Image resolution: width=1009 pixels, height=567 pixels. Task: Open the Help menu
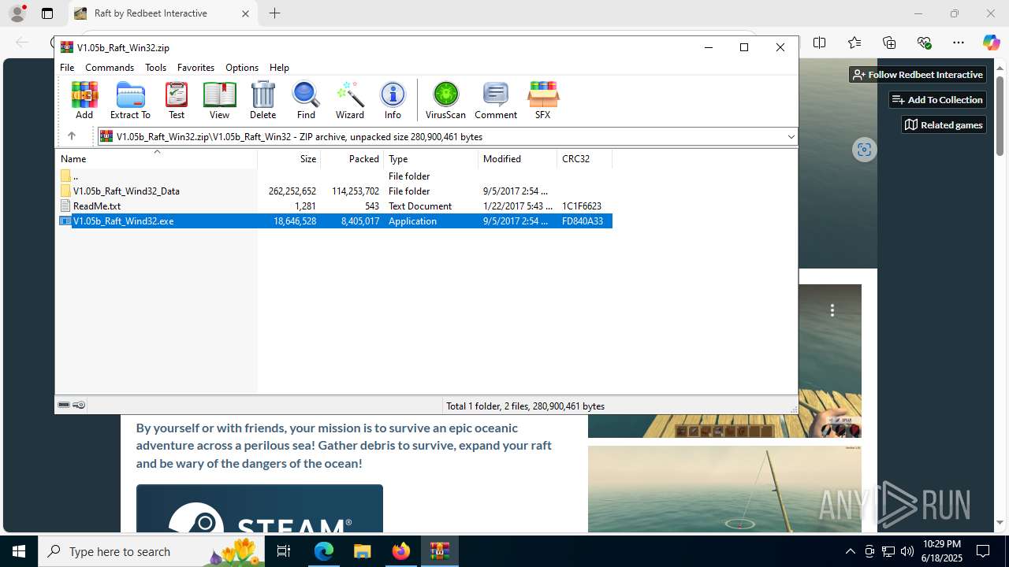279,68
